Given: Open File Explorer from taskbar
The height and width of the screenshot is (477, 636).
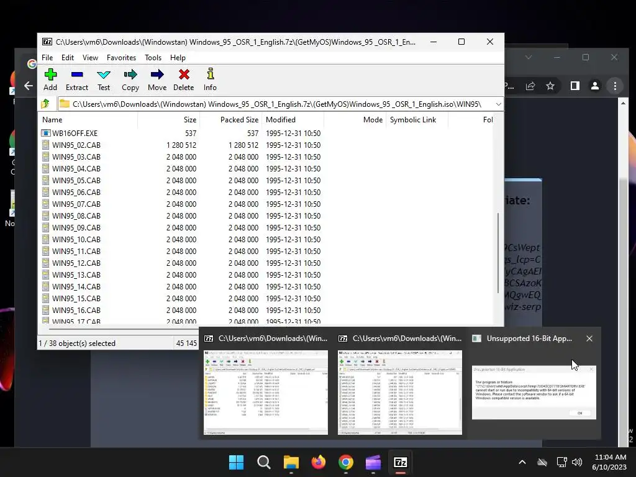Looking at the screenshot, I should (291, 462).
